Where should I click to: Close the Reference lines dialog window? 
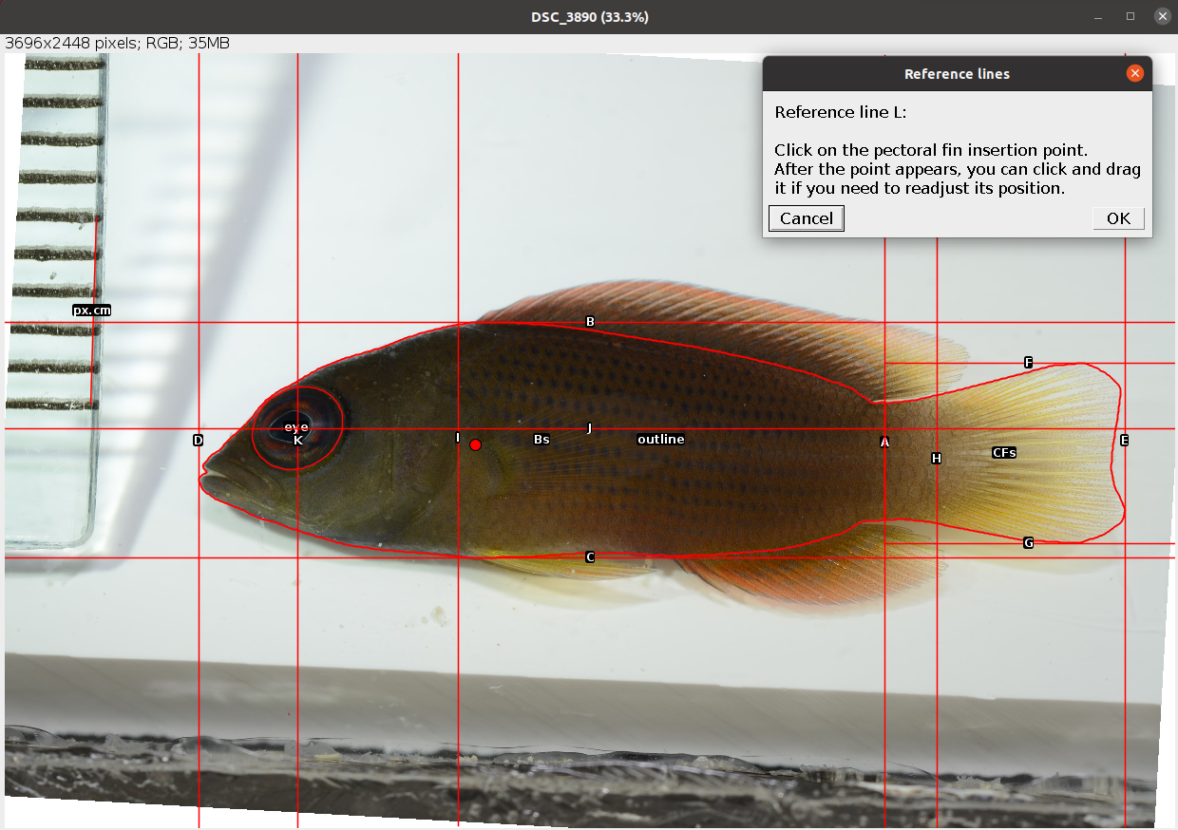pos(1134,72)
